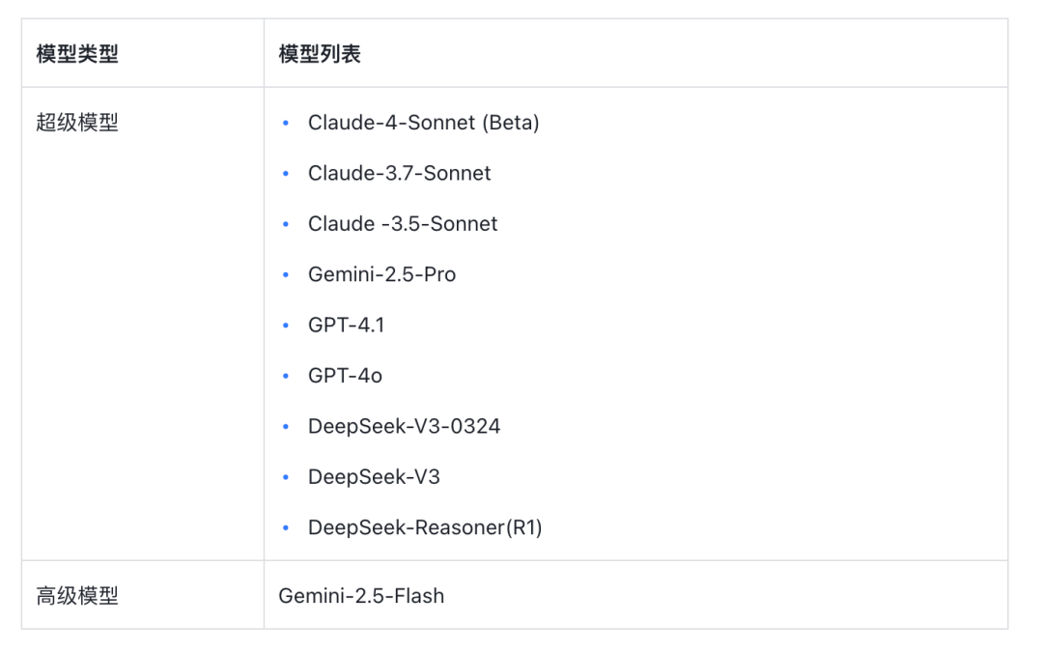Image resolution: width=1043 pixels, height=652 pixels.
Task: Click the 模型列表 column header
Action: pos(320,54)
